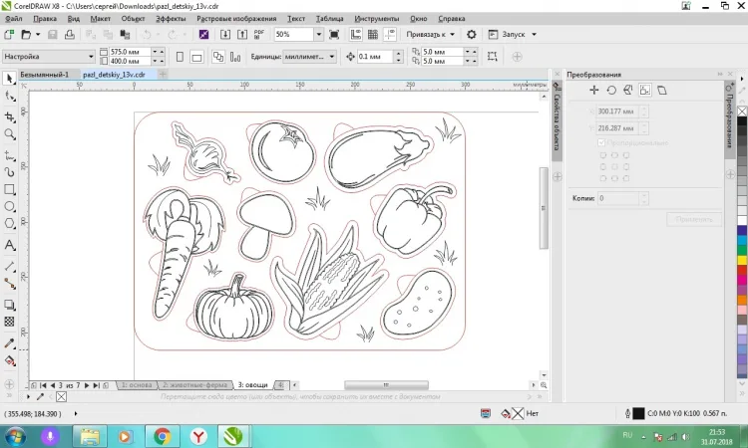Screen dimensions: 748x448
Task: Select the Freehand tool
Action: (x=10, y=155)
